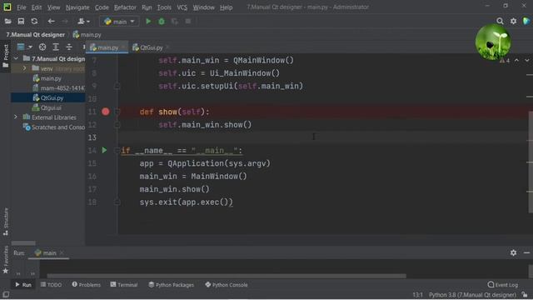Click the 7.Manual Qt designer breadcrumb
Image resolution: width=533 pixels, height=300 pixels.
tap(35, 35)
